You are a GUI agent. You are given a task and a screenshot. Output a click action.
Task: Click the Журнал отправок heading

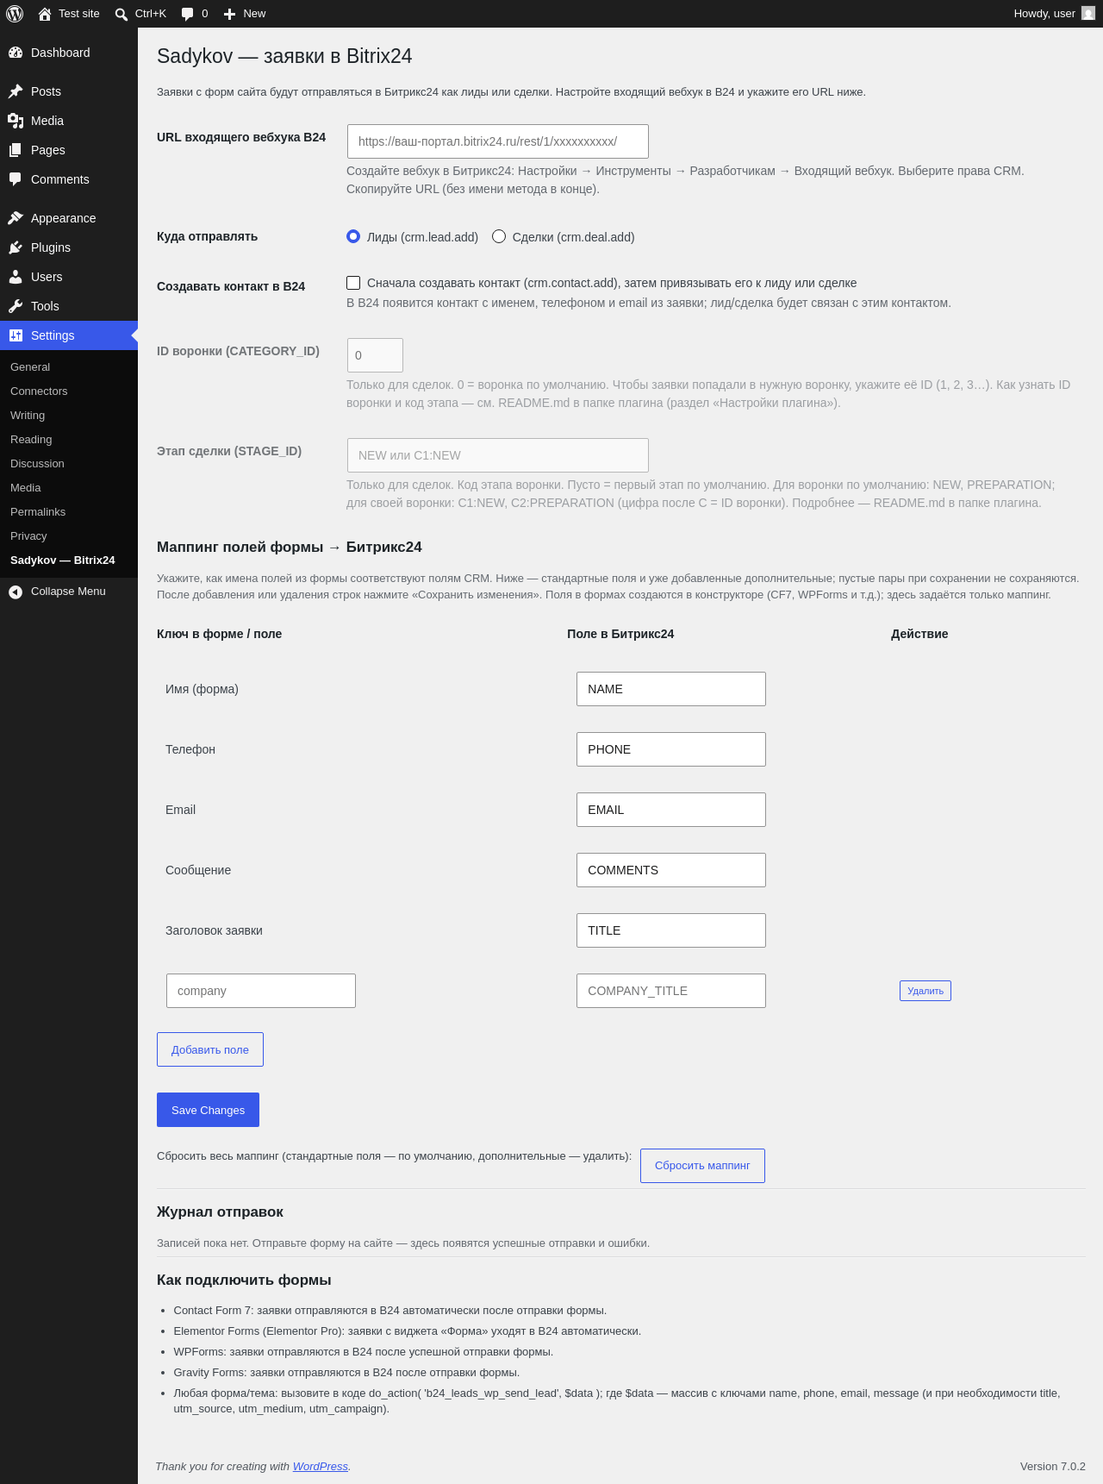coord(220,1212)
